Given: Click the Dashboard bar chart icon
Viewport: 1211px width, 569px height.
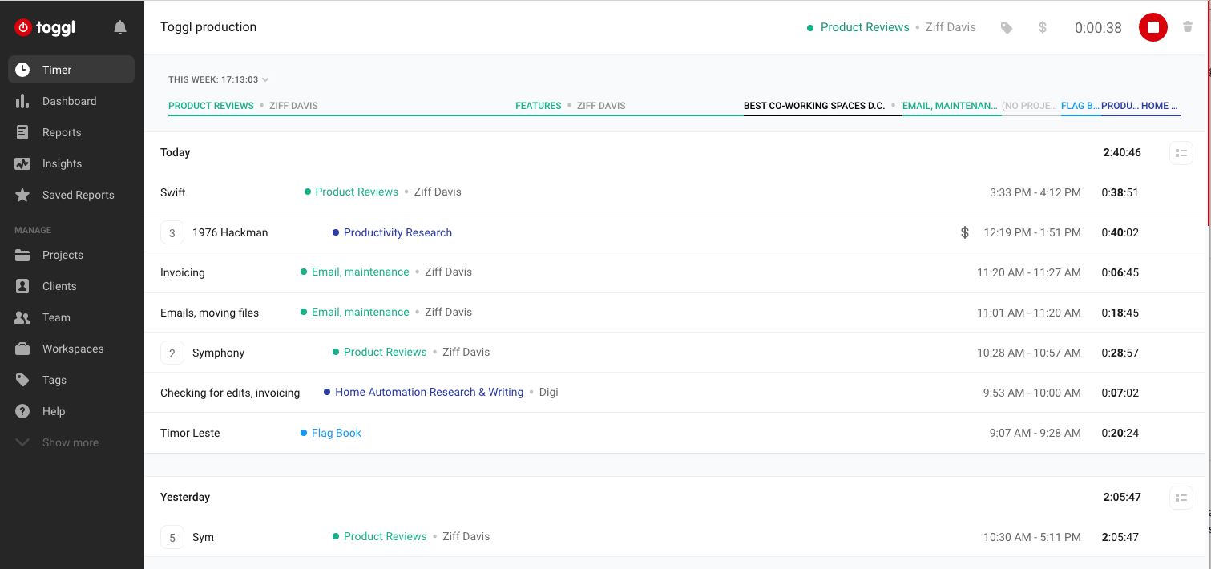Looking at the screenshot, I should tap(22, 101).
